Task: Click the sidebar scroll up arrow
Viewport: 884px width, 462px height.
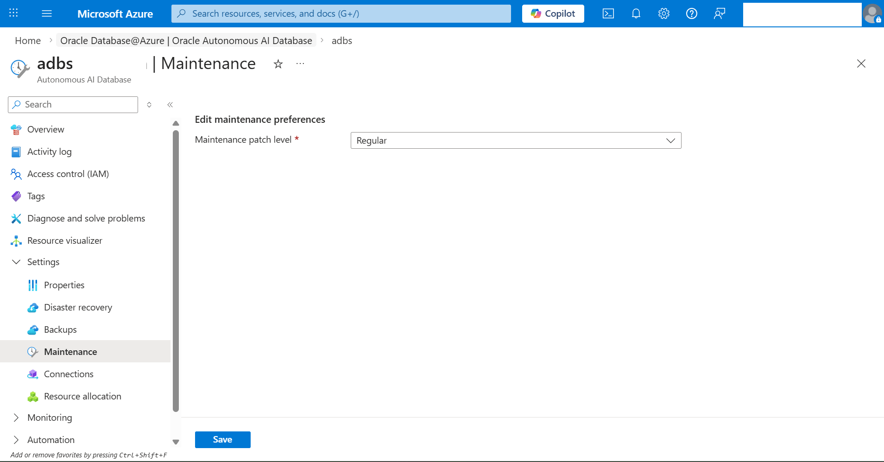Action: click(176, 123)
